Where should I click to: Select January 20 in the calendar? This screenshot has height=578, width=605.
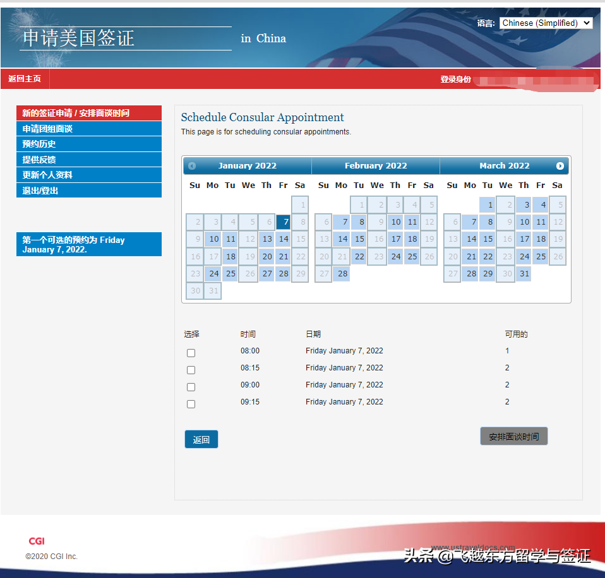(x=267, y=256)
